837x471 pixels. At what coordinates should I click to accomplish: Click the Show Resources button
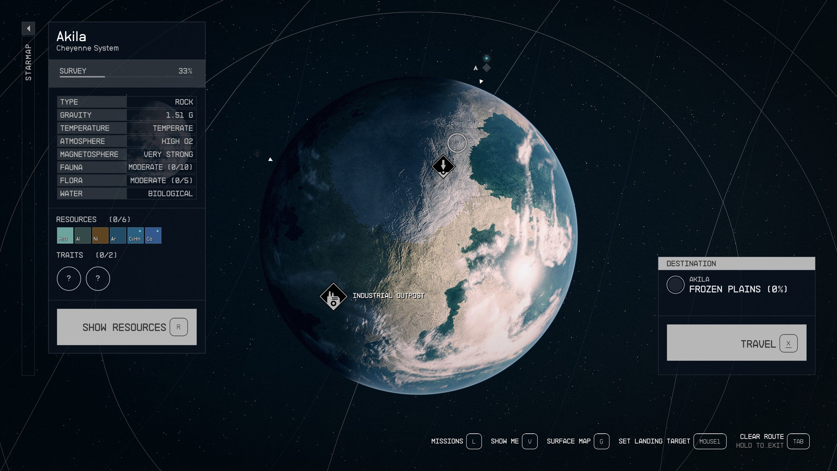point(127,327)
